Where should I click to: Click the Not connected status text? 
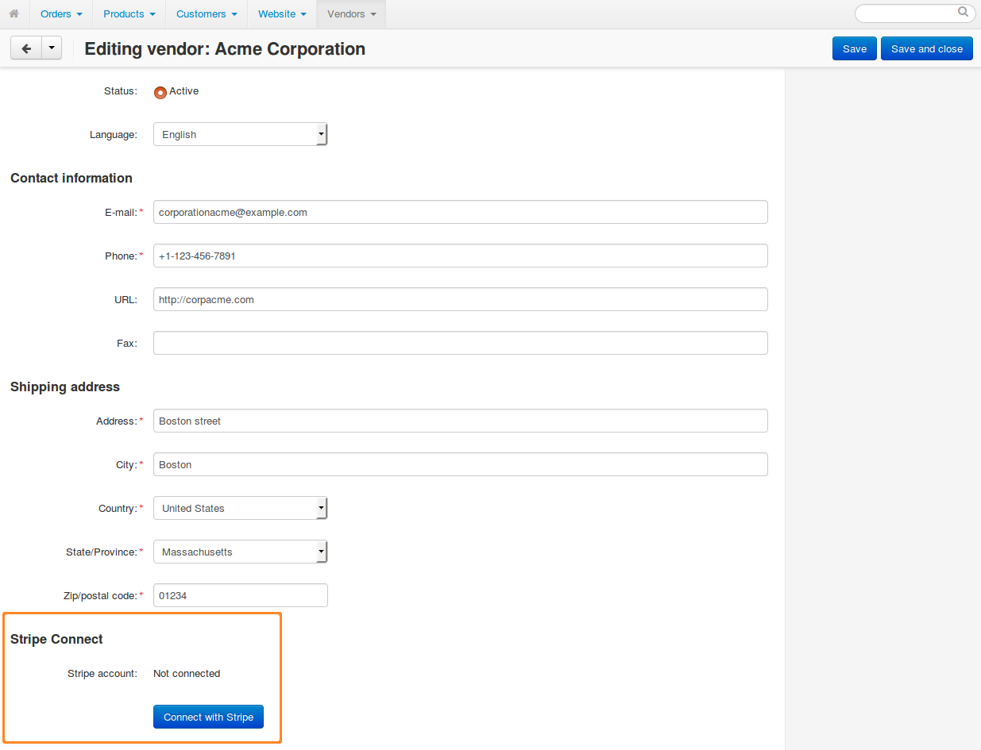point(187,673)
